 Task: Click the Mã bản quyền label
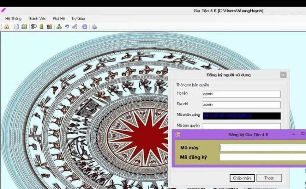[x=188, y=125]
